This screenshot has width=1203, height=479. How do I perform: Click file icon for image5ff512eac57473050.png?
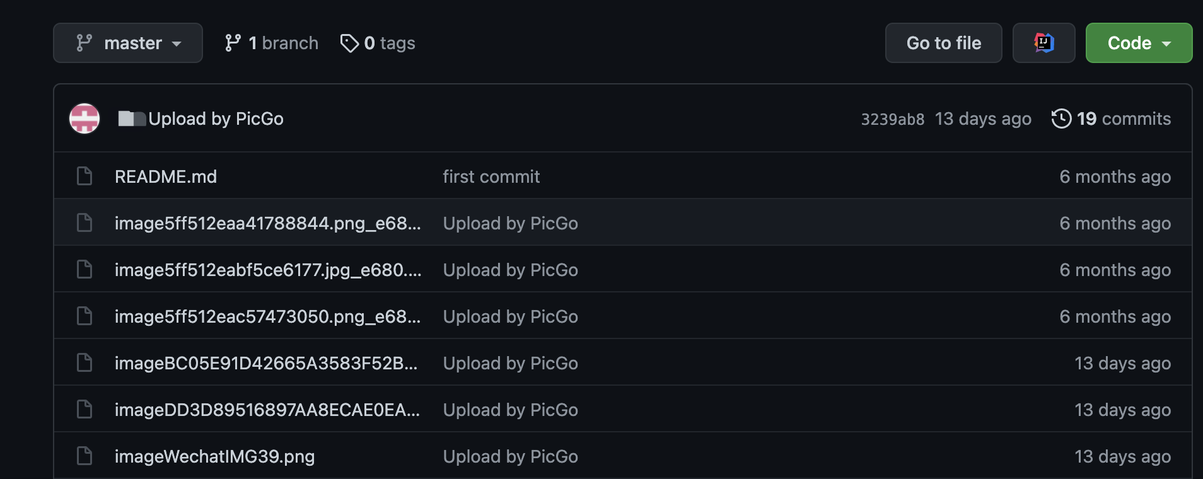click(84, 316)
